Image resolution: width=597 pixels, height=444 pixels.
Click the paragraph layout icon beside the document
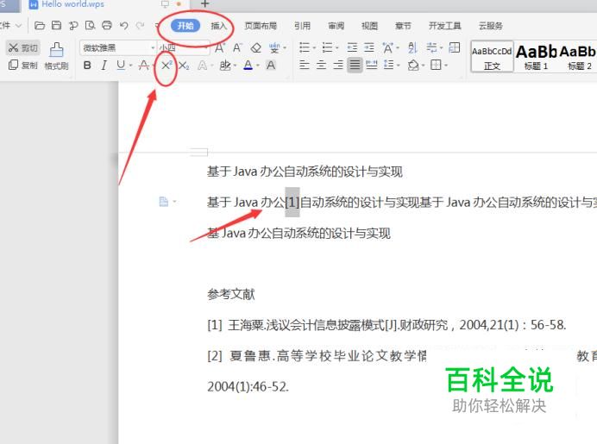click(163, 201)
